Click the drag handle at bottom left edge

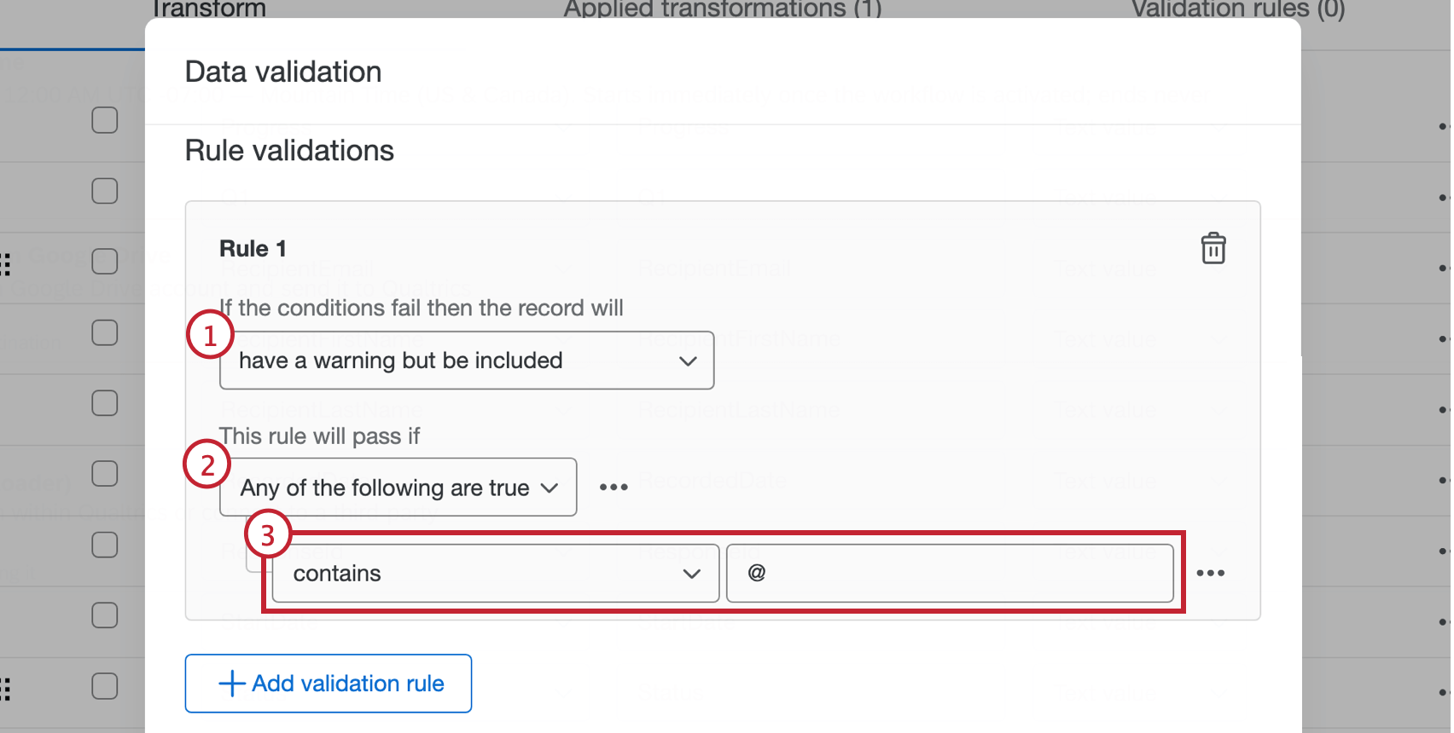tap(6, 688)
